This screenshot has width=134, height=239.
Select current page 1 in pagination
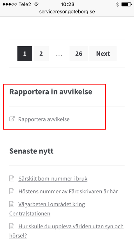[x=25, y=54]
